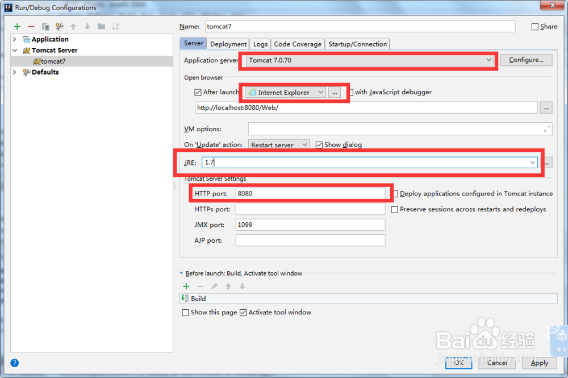
Task: Remove the selected configuration using the minus icon
Action: tap(31, 26)
